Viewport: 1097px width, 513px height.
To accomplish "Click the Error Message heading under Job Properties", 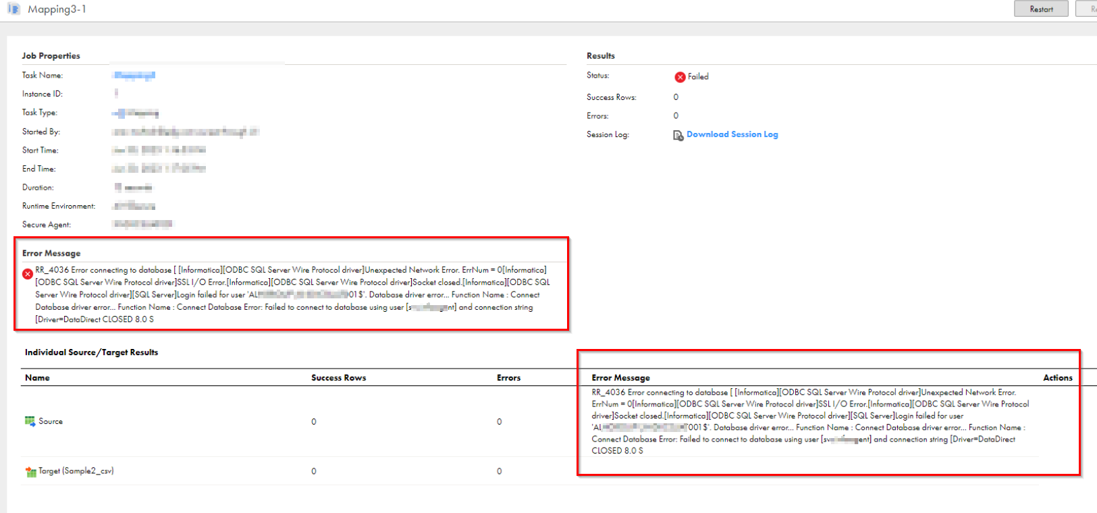I will 51,253.
